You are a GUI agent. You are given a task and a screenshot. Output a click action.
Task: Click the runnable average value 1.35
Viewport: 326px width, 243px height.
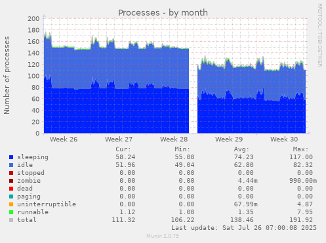tap(245, 212)
